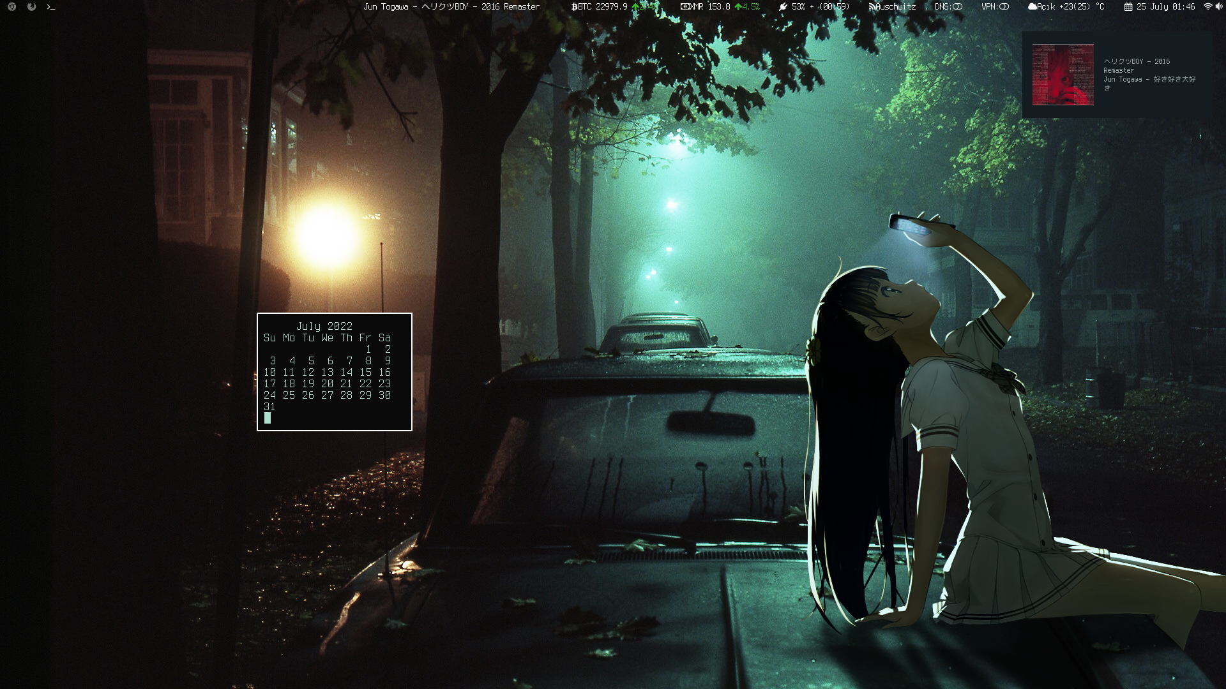
Task: Select day 15 in the calendar
Action: click(365, 372)
